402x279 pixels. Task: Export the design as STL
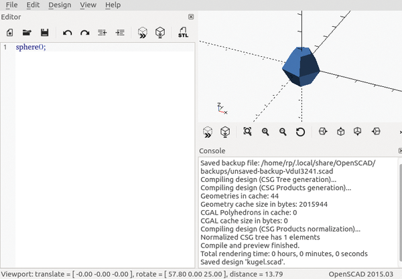(x=183, y=32)
